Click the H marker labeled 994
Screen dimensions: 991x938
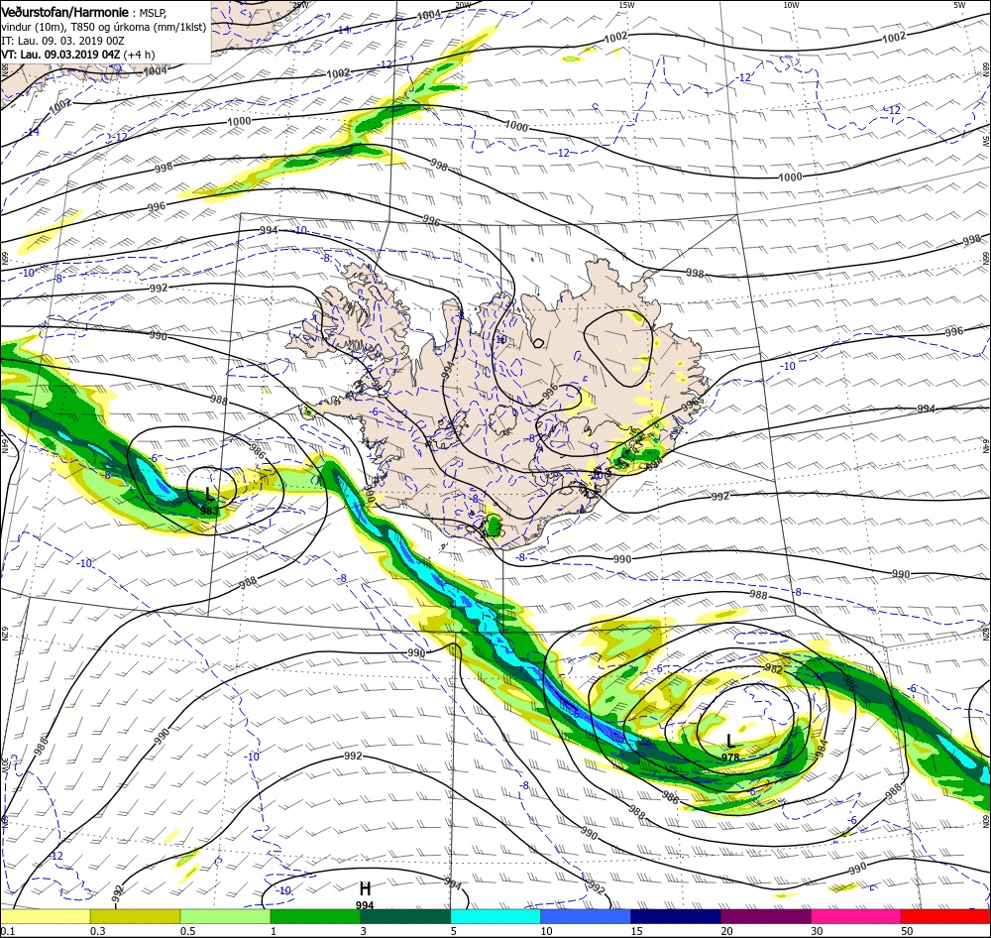(365, 888)
